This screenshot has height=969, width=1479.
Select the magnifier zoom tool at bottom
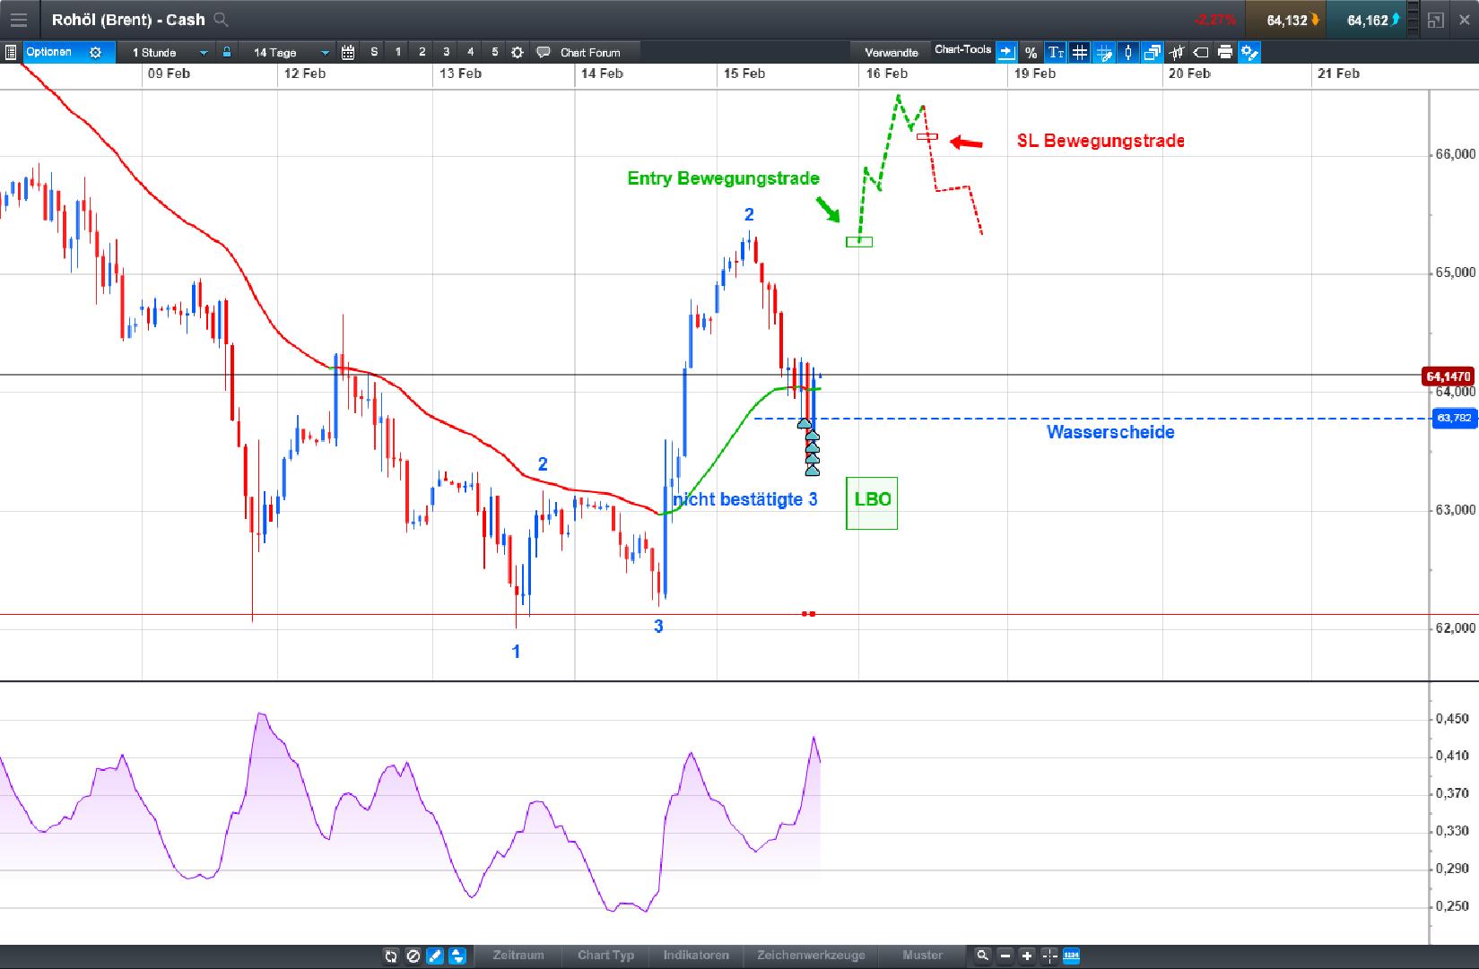click(983, 956)
